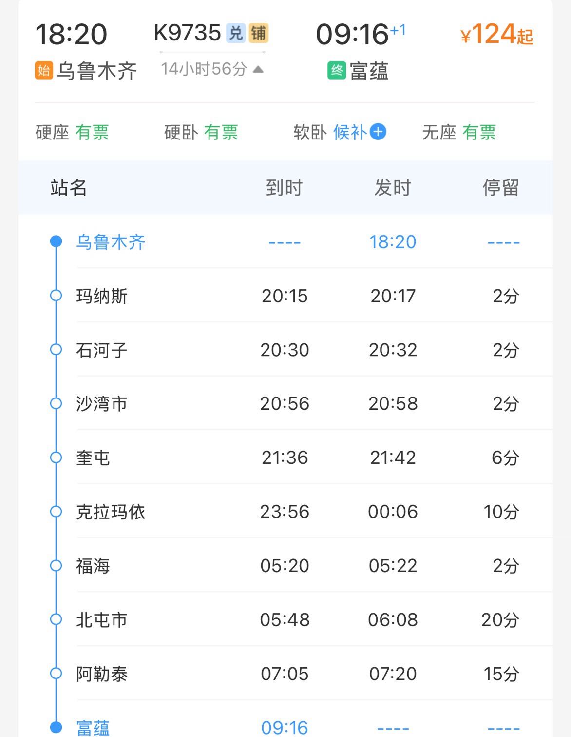The height and width of the screenshot is (737, 571).
Task: Select the 无座 有票 option
Action: [459, 132]
